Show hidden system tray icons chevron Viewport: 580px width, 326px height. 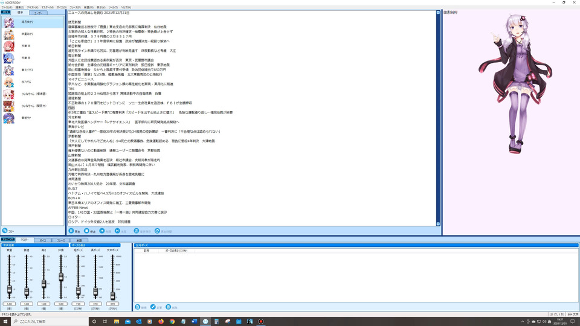coord(522,322)
